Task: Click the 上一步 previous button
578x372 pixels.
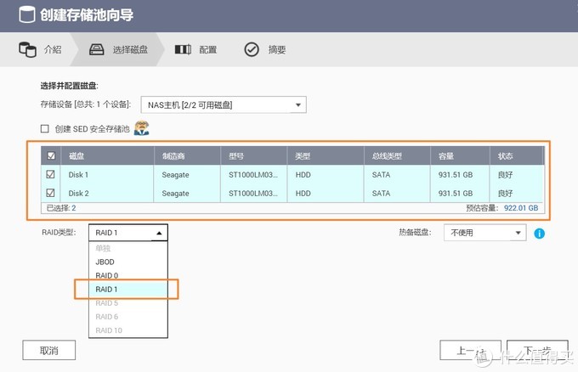Action: click(470, 350)
